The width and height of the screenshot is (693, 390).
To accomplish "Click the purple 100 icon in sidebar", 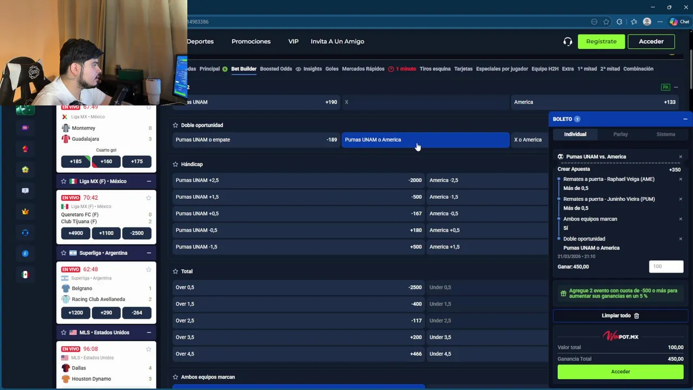I will [25, 128].
